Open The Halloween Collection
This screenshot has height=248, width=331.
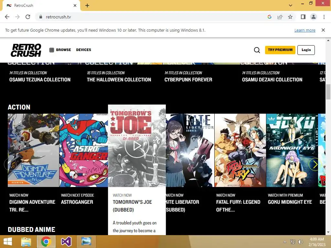point(119,80)
